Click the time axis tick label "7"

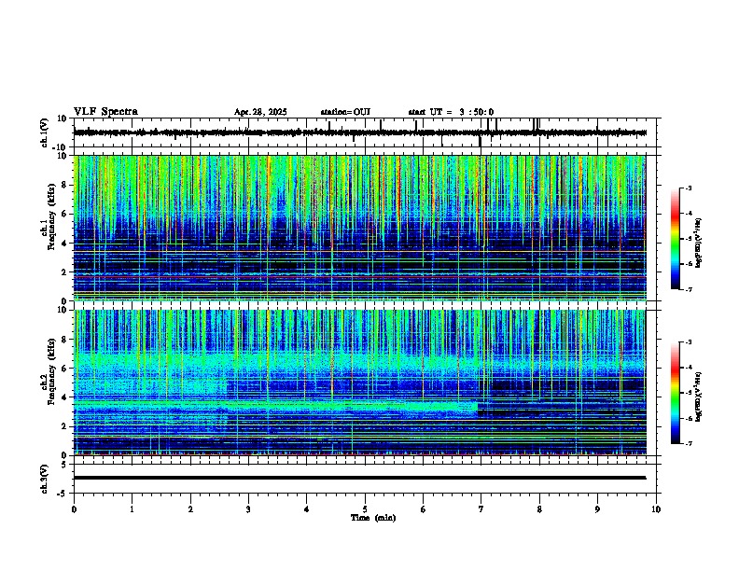481,509
